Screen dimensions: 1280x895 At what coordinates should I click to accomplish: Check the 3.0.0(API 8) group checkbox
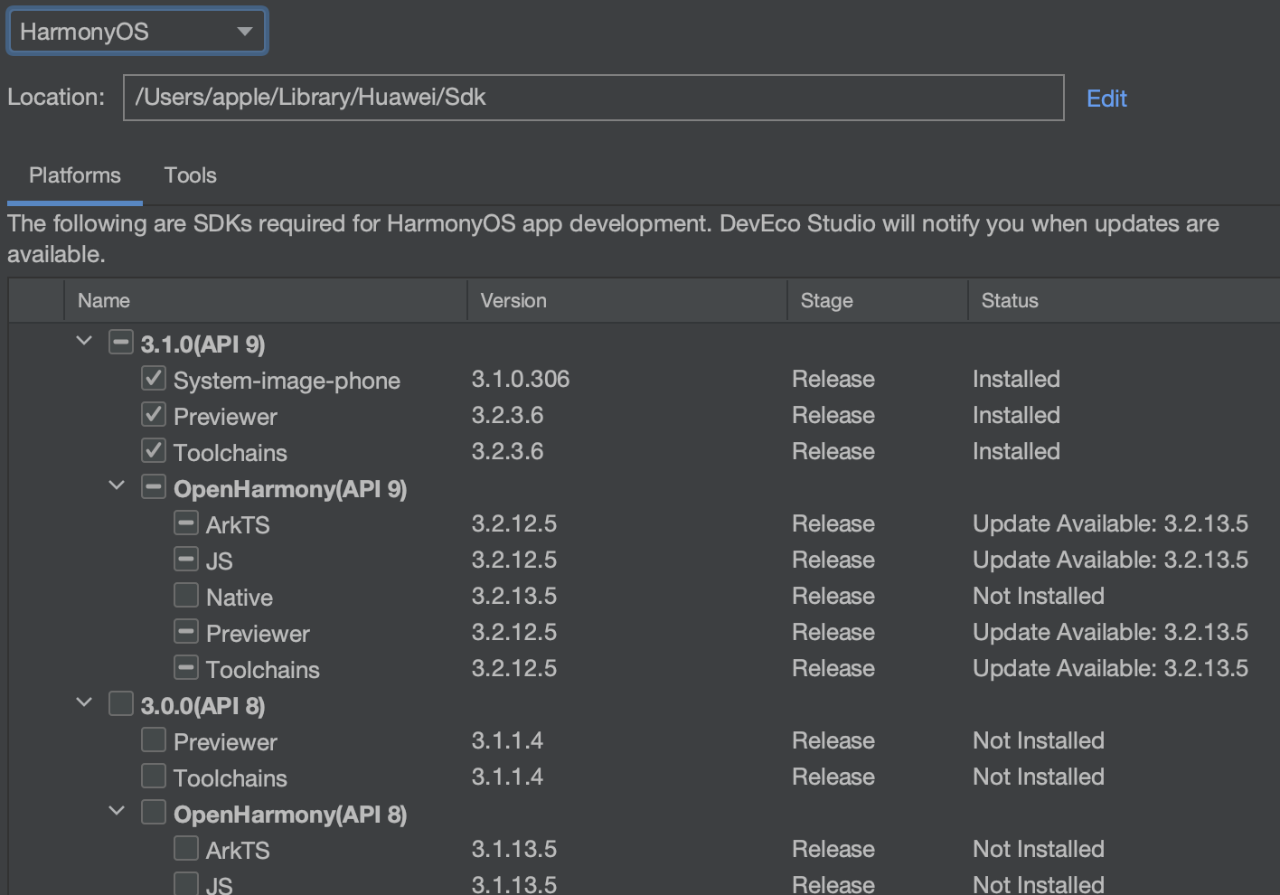(x=121, y=703)
